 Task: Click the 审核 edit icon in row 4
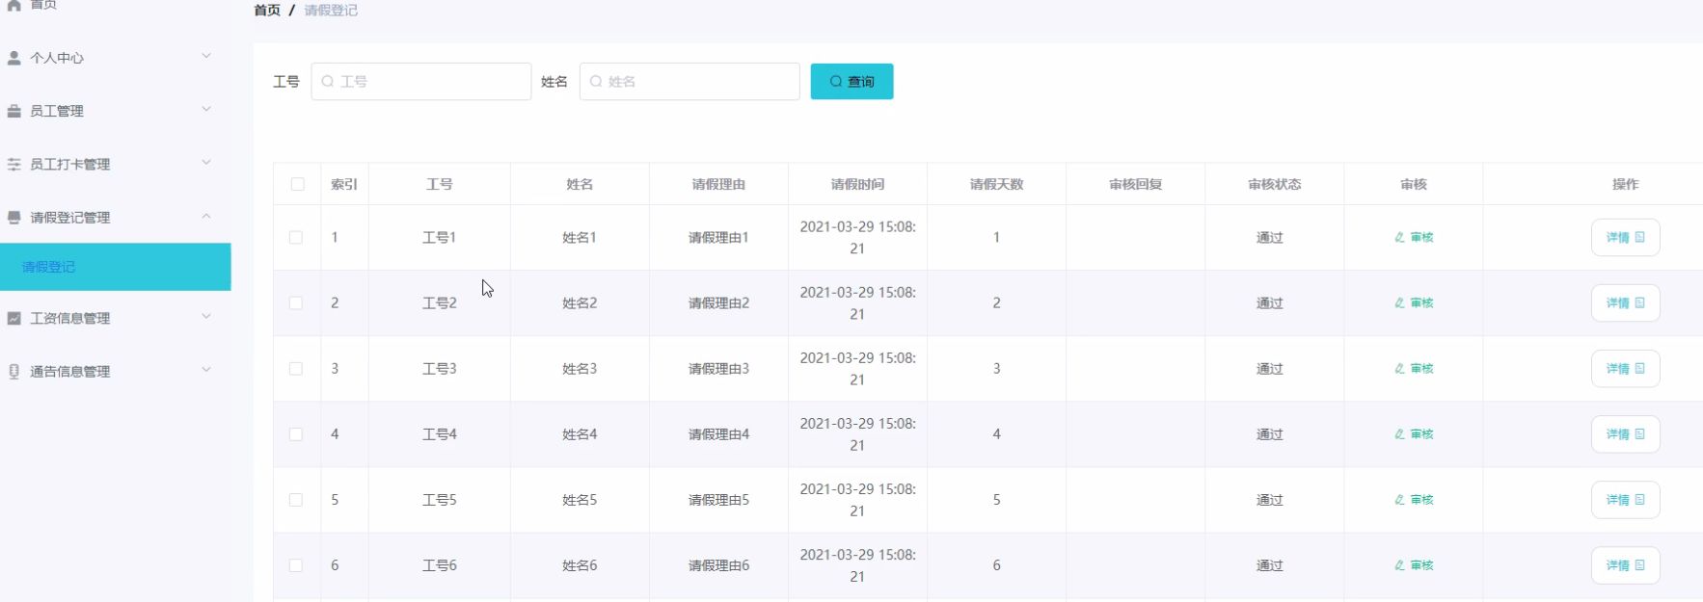(1399, 434)
